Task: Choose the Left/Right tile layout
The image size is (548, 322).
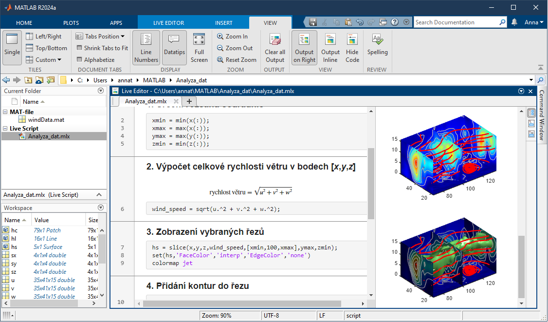Action: coord(44,37)
